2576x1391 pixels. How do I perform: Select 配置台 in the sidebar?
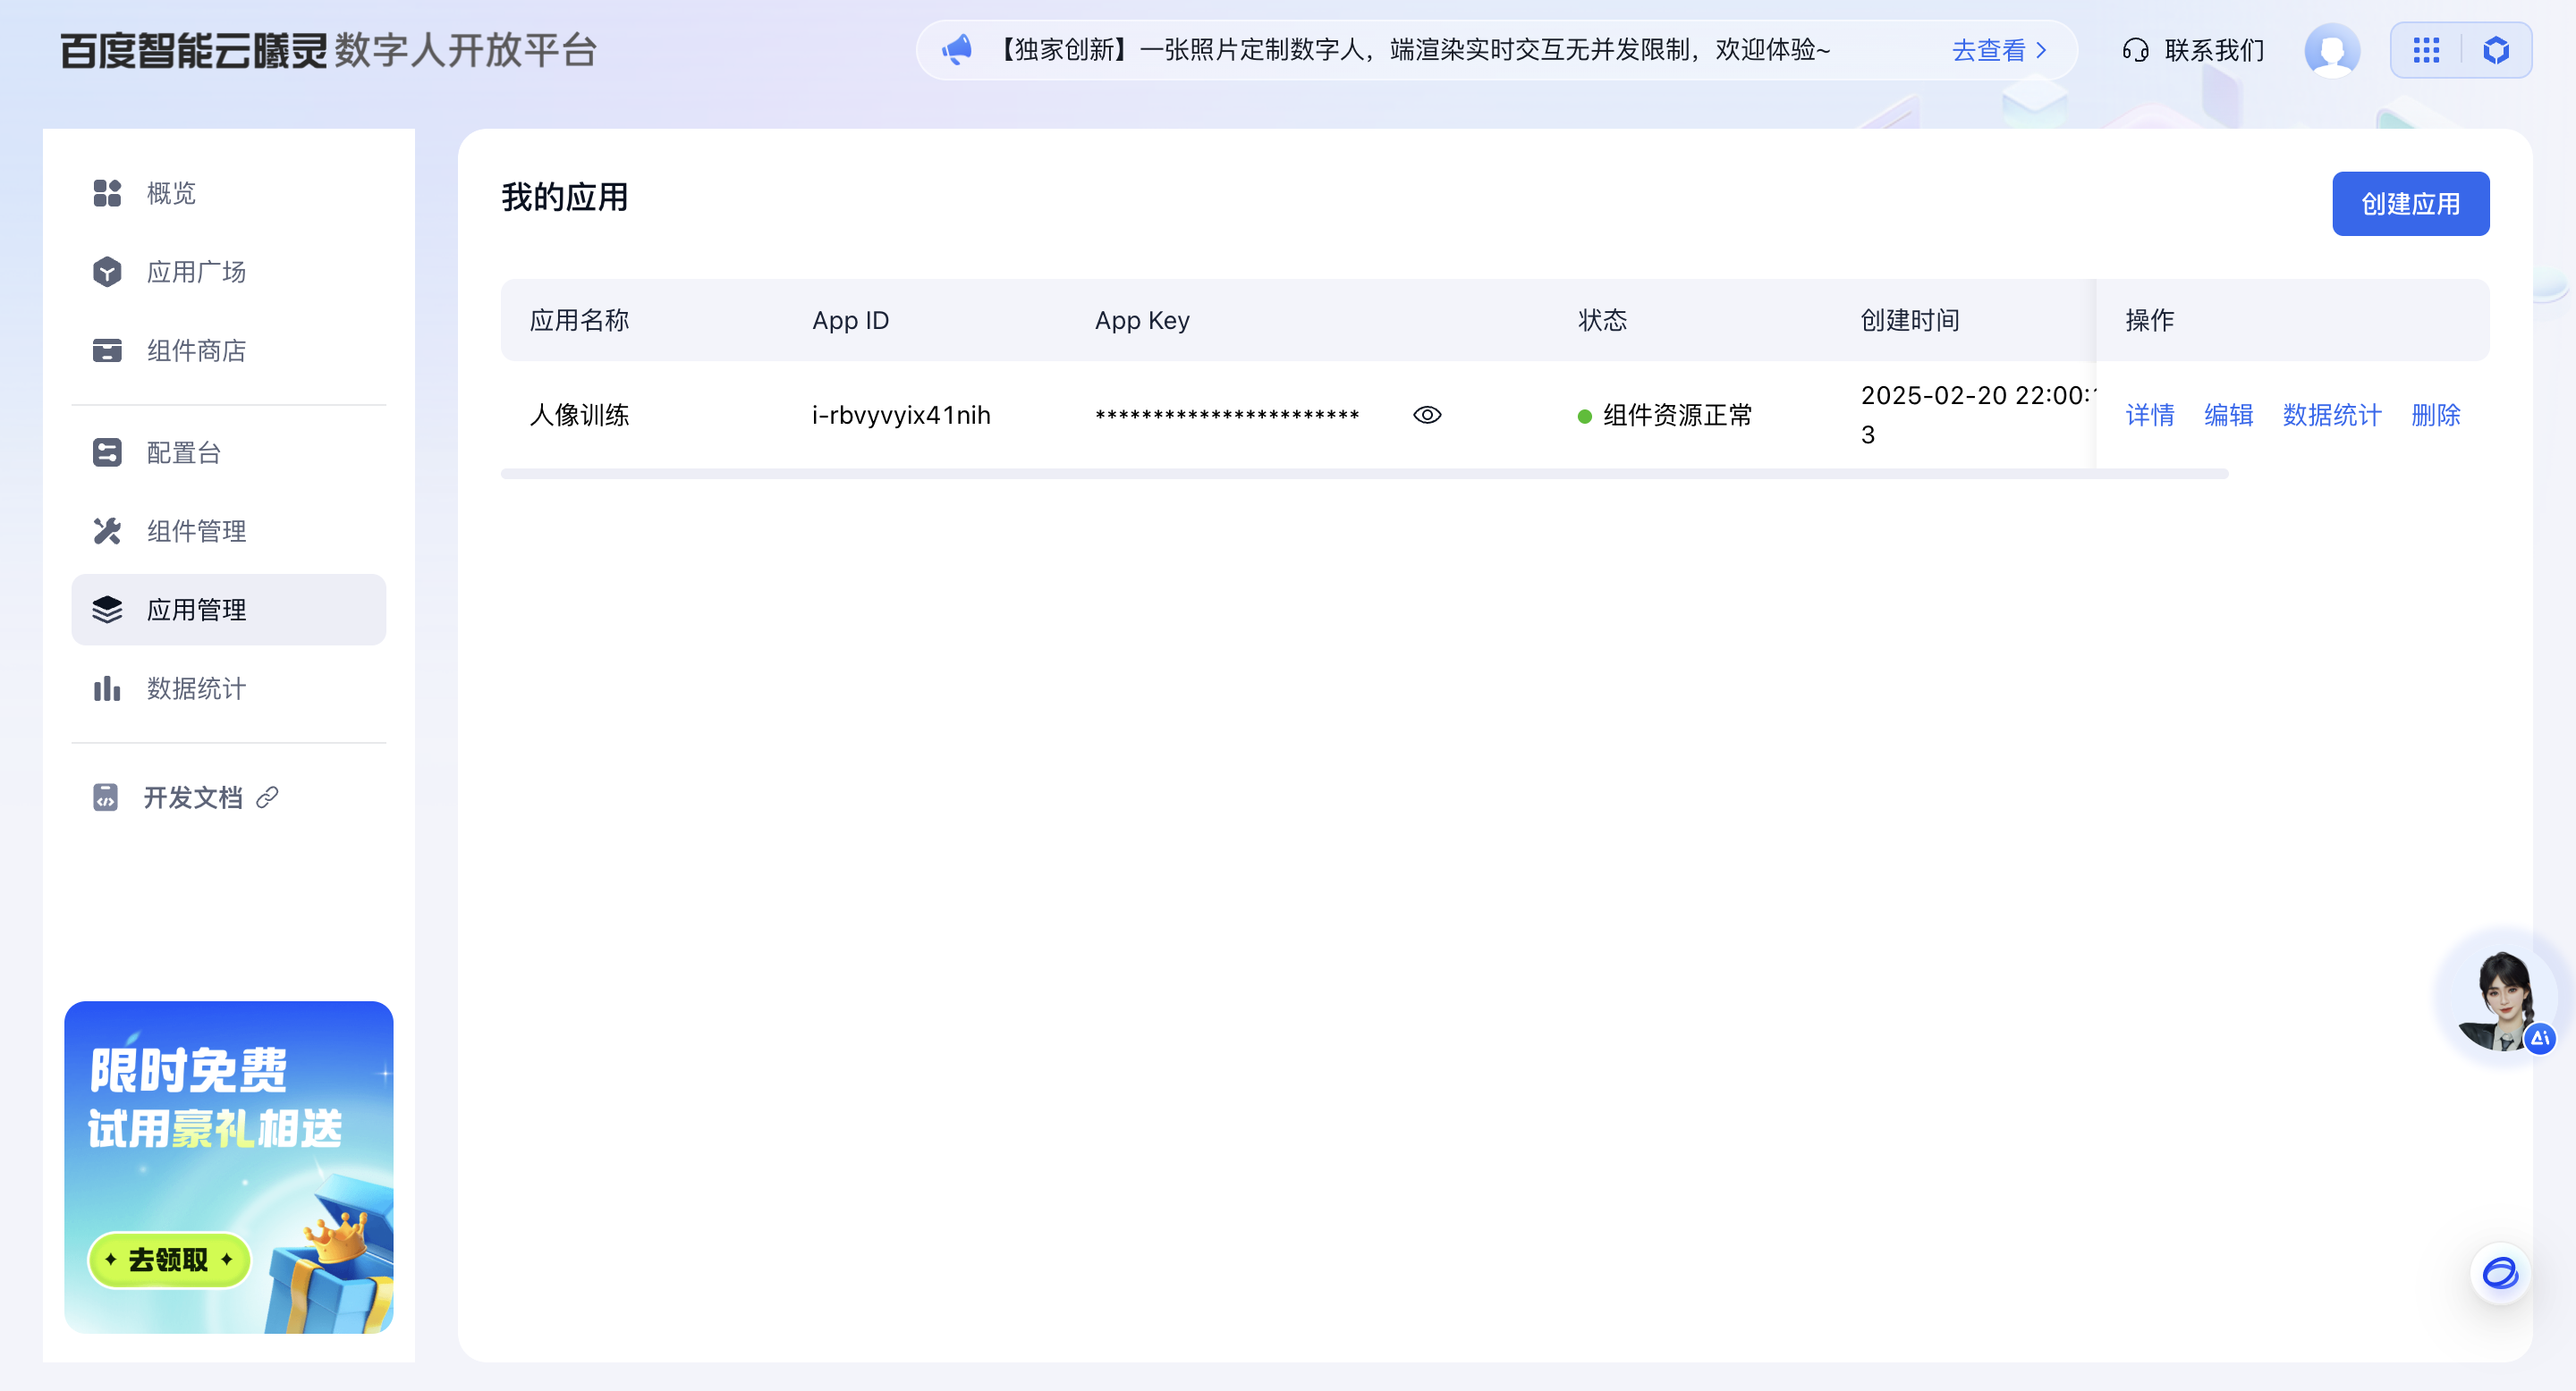click(229, 452)
